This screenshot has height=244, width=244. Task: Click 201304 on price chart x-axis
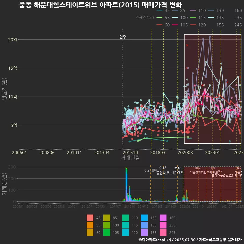tap(102, 152)
